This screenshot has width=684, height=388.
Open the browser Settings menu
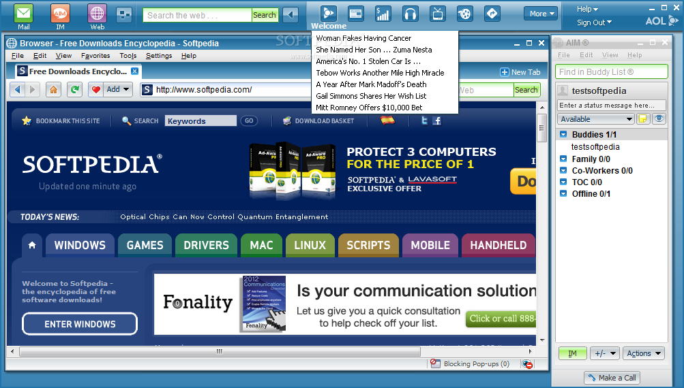[159, 56]
